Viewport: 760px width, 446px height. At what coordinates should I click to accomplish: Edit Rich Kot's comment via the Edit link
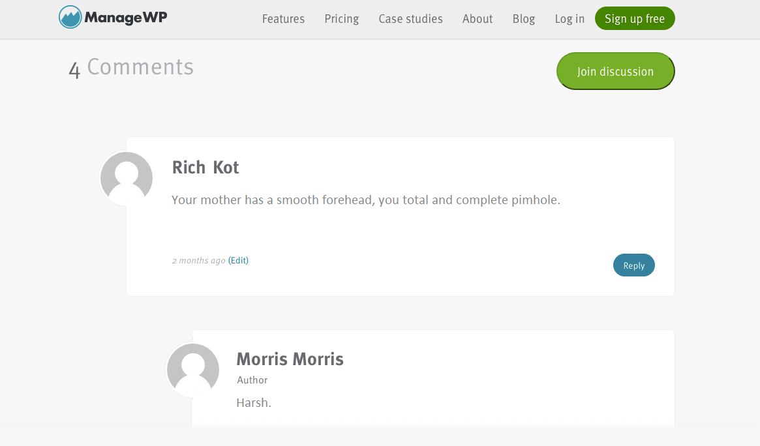click(x=238, y=260)
